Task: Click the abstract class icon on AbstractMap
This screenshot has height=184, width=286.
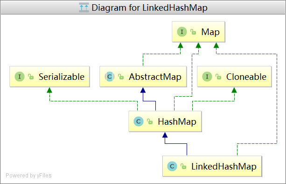Action: coord(110,77)
